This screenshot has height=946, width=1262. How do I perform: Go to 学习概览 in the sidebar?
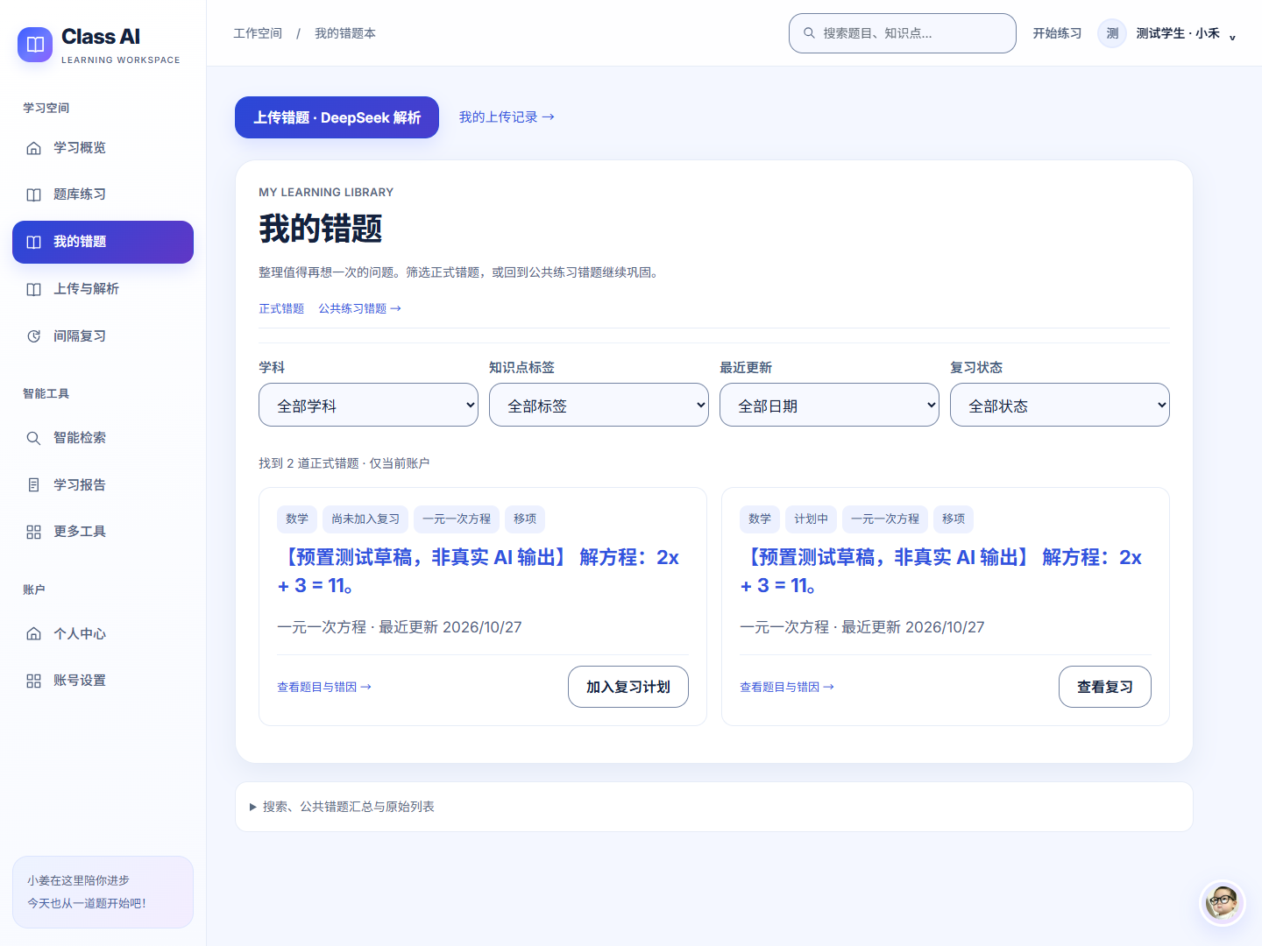click(x=103, y=148)
